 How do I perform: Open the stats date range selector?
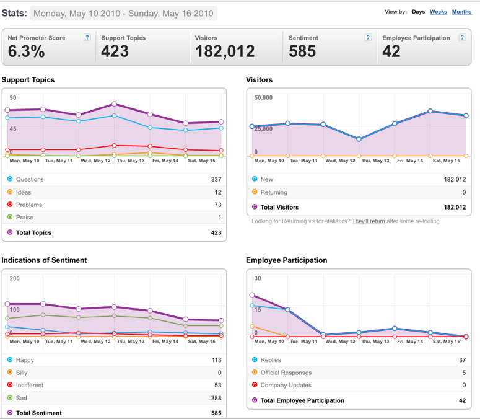tap(123, 14)
